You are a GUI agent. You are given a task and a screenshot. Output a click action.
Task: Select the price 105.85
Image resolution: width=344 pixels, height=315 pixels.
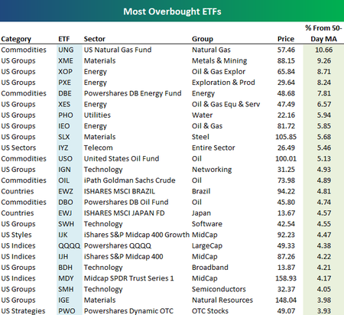286,137
